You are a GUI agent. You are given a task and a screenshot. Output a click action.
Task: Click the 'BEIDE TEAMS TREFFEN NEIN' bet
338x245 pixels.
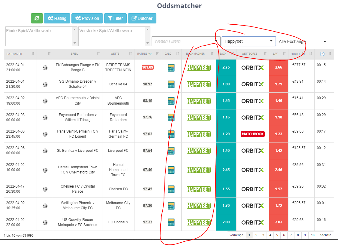tap(118, 67)
